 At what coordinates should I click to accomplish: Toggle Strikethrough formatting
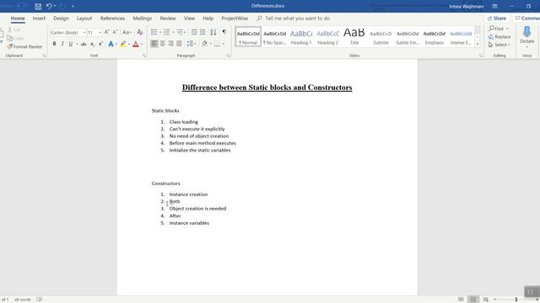[84, 44]
